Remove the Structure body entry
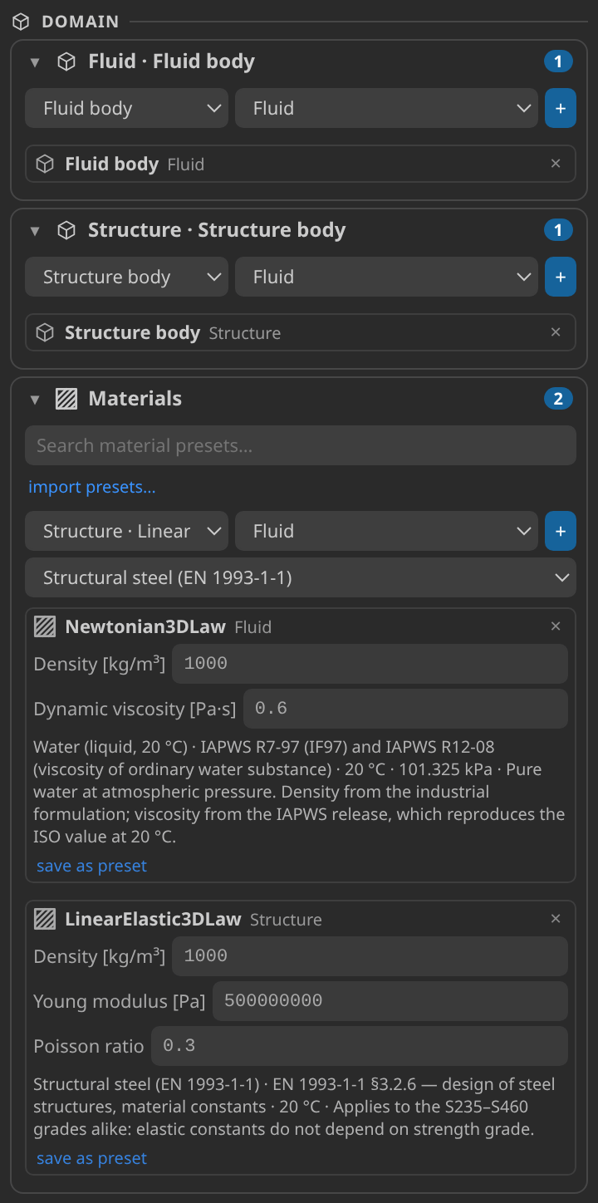 point(556,333)
